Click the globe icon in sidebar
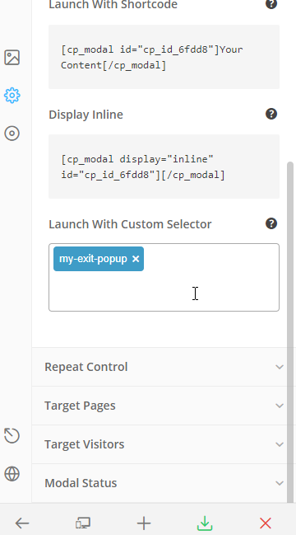 coord(12,473)
